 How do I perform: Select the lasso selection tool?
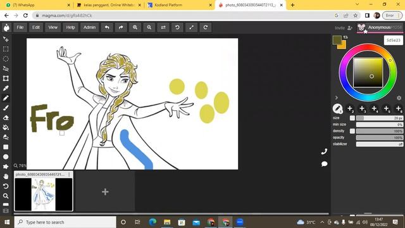(x=6, y=69)
